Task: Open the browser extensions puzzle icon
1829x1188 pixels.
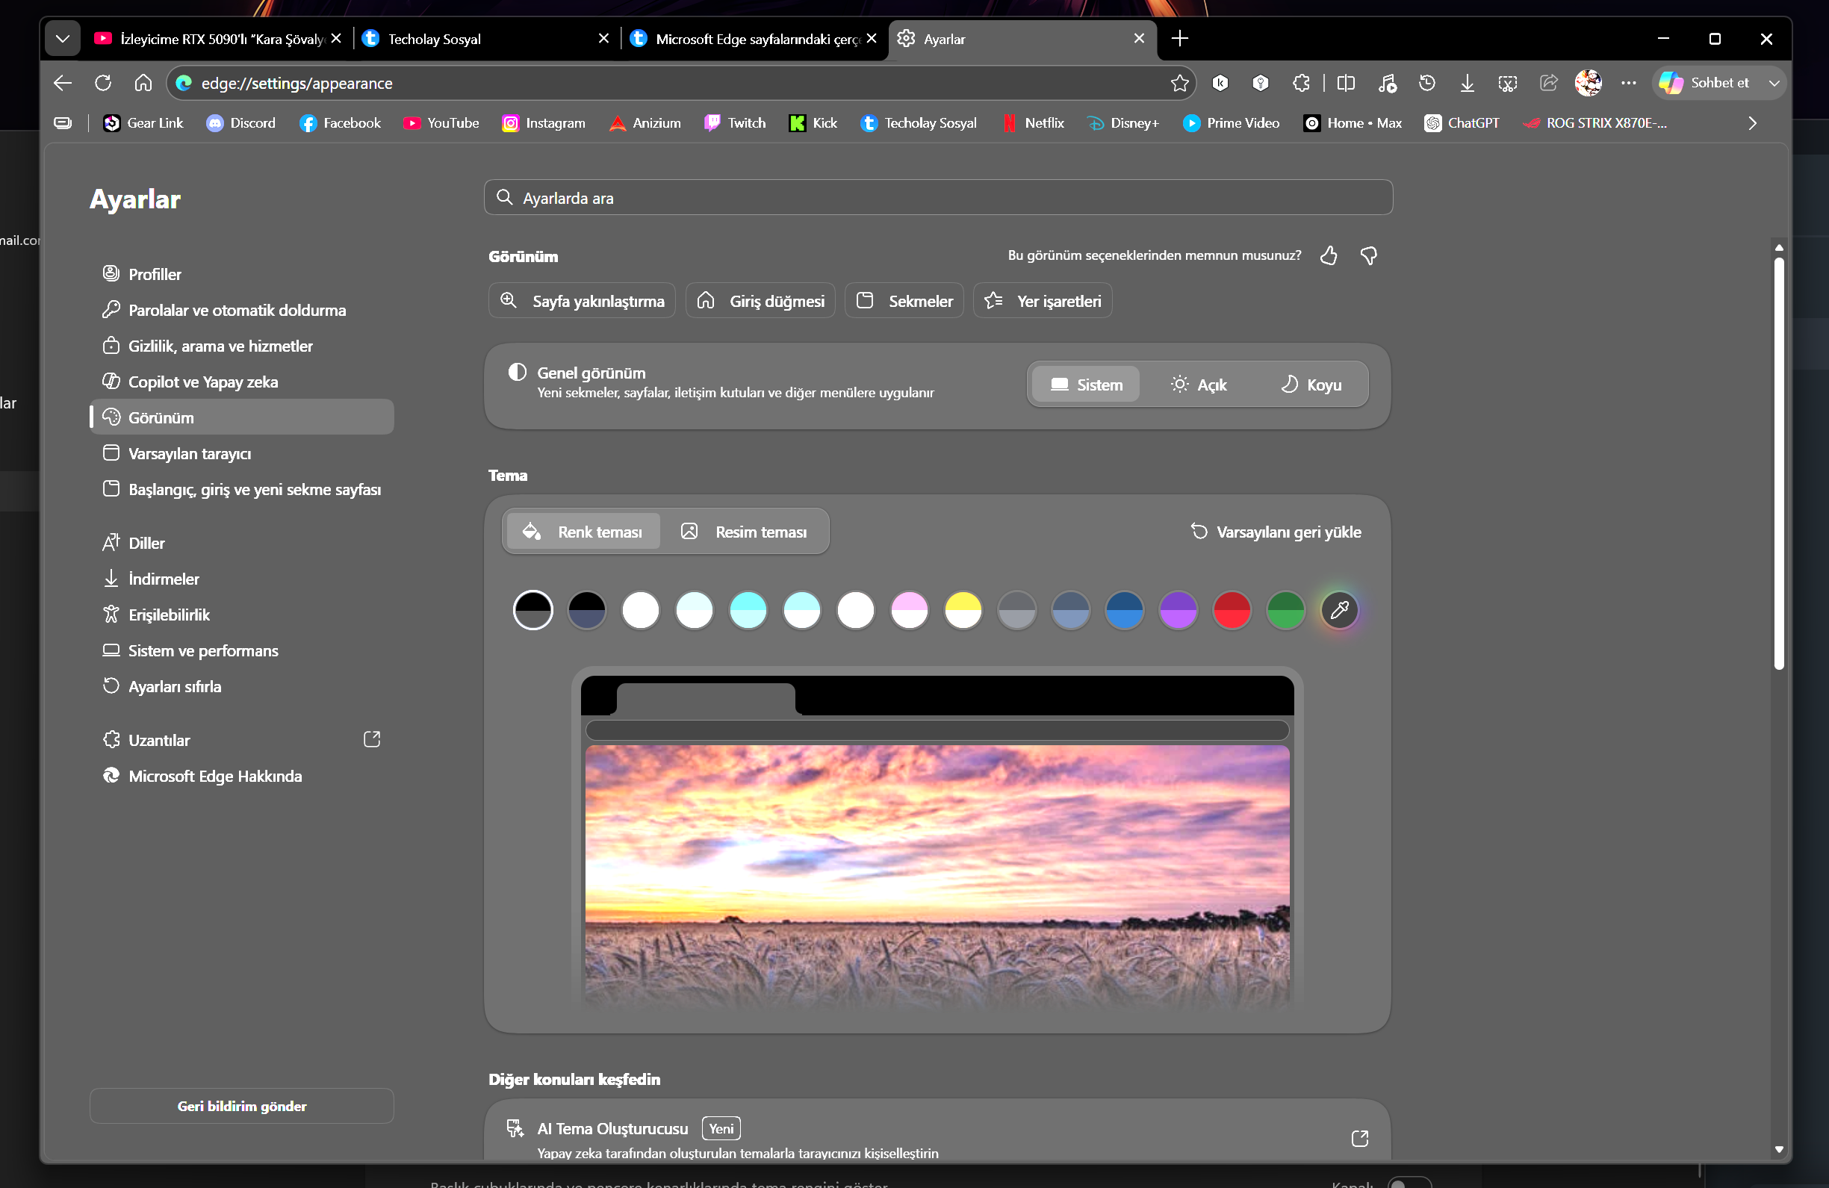Action: click(x=1300, y=83)
